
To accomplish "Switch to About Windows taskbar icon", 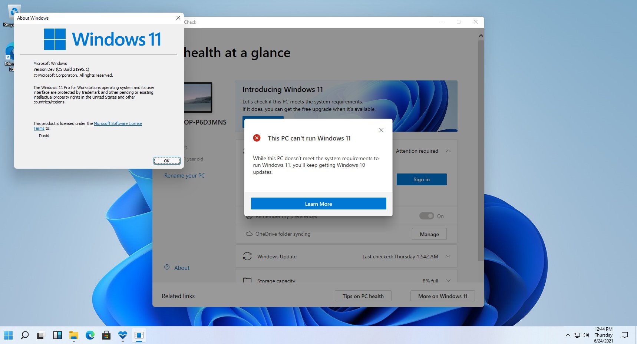I will click(x=139, y=335).
